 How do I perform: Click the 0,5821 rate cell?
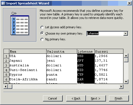[109, 75]
